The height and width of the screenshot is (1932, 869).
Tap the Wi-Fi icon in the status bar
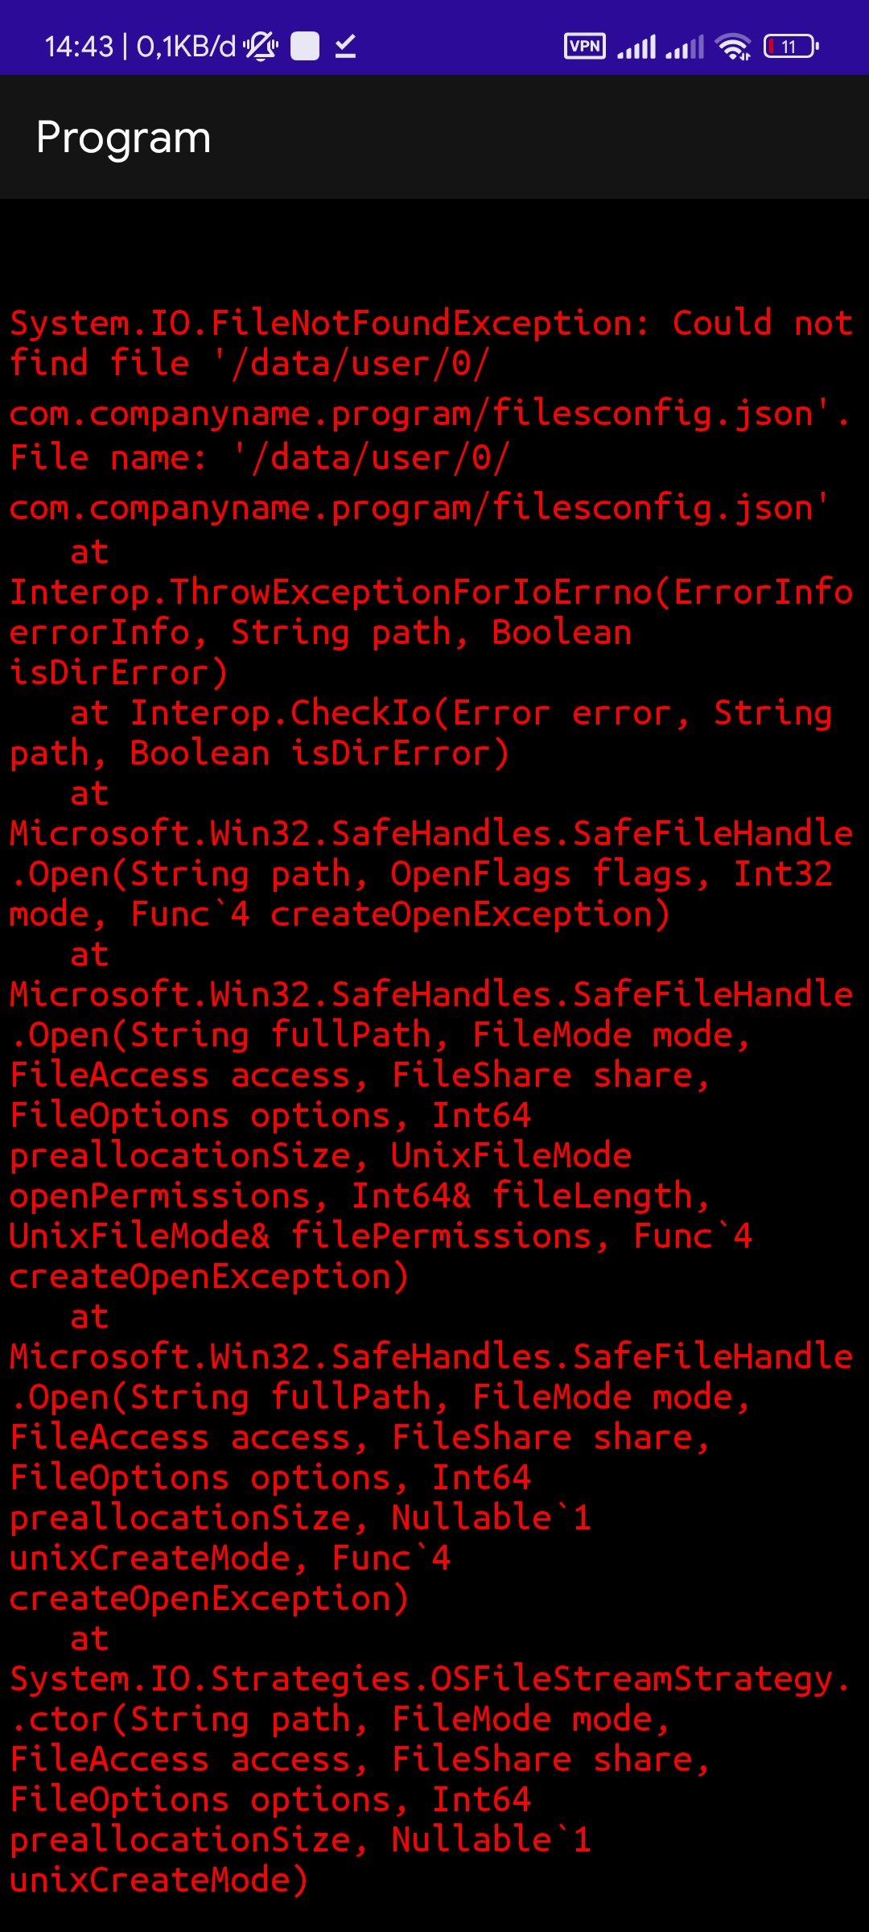(731, 46)
